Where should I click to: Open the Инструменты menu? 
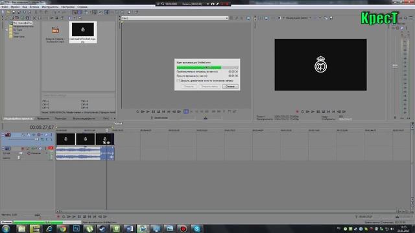50,7
